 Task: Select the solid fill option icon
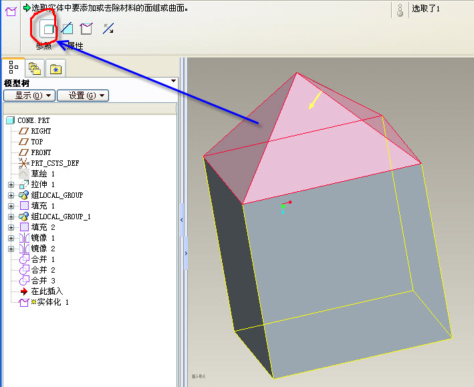(49, 29)
